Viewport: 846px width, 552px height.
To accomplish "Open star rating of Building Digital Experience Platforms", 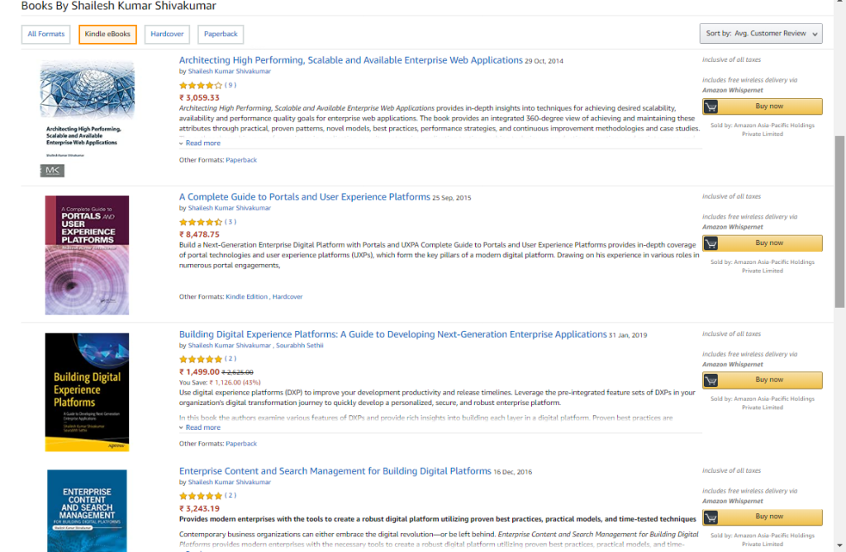I will pos(200,359).
